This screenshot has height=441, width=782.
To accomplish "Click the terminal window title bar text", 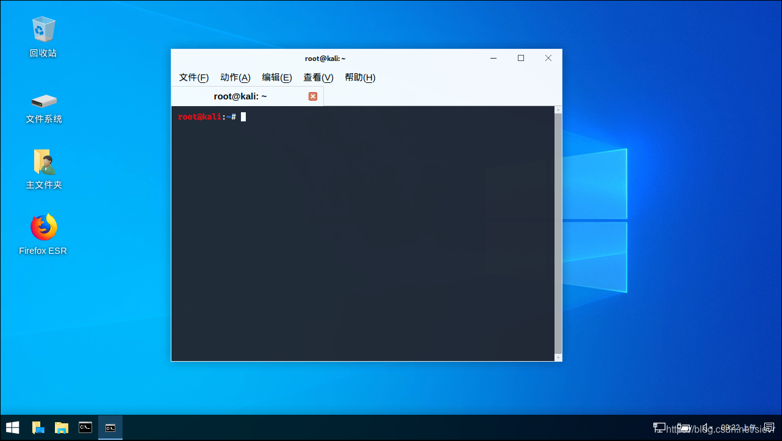I will [x=325, y=59].
